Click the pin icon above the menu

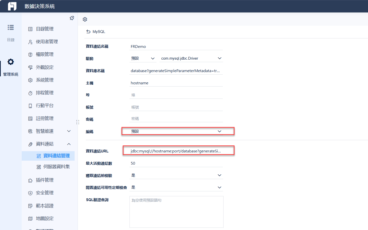tap(72, 18)
